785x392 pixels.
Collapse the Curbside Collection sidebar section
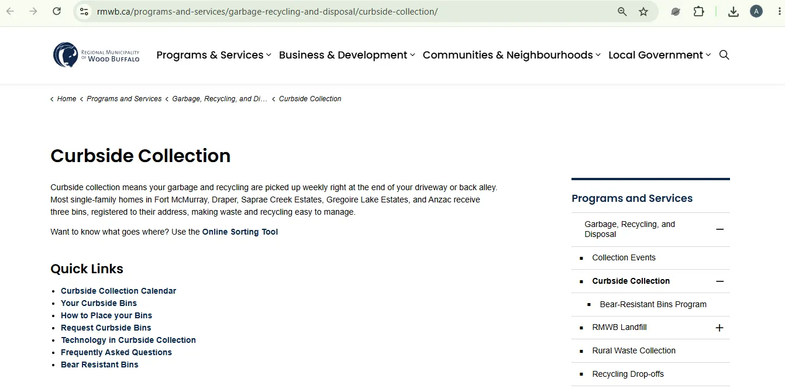coord(719,281)
